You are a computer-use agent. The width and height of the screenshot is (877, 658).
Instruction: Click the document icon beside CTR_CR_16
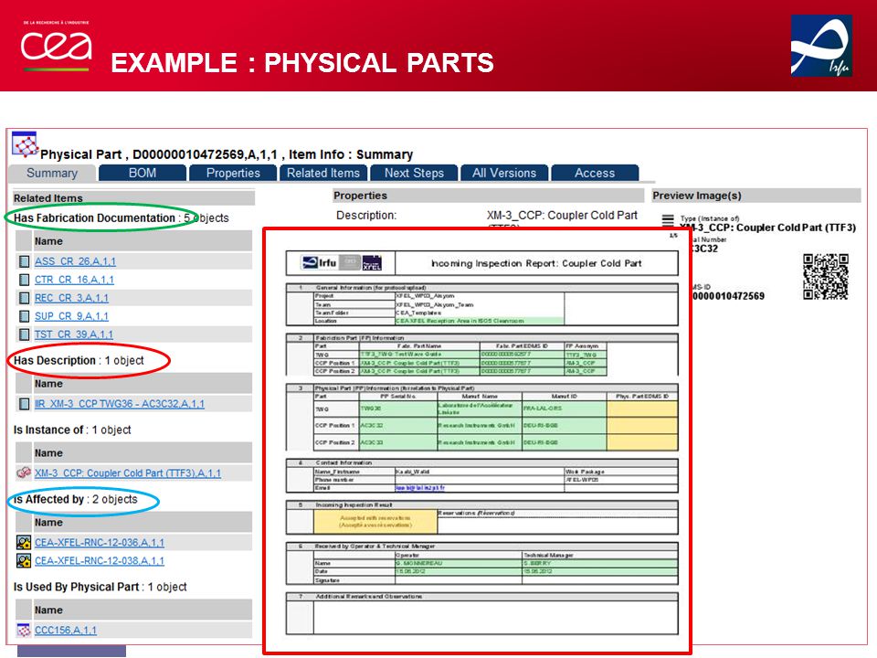coord(24,280)
